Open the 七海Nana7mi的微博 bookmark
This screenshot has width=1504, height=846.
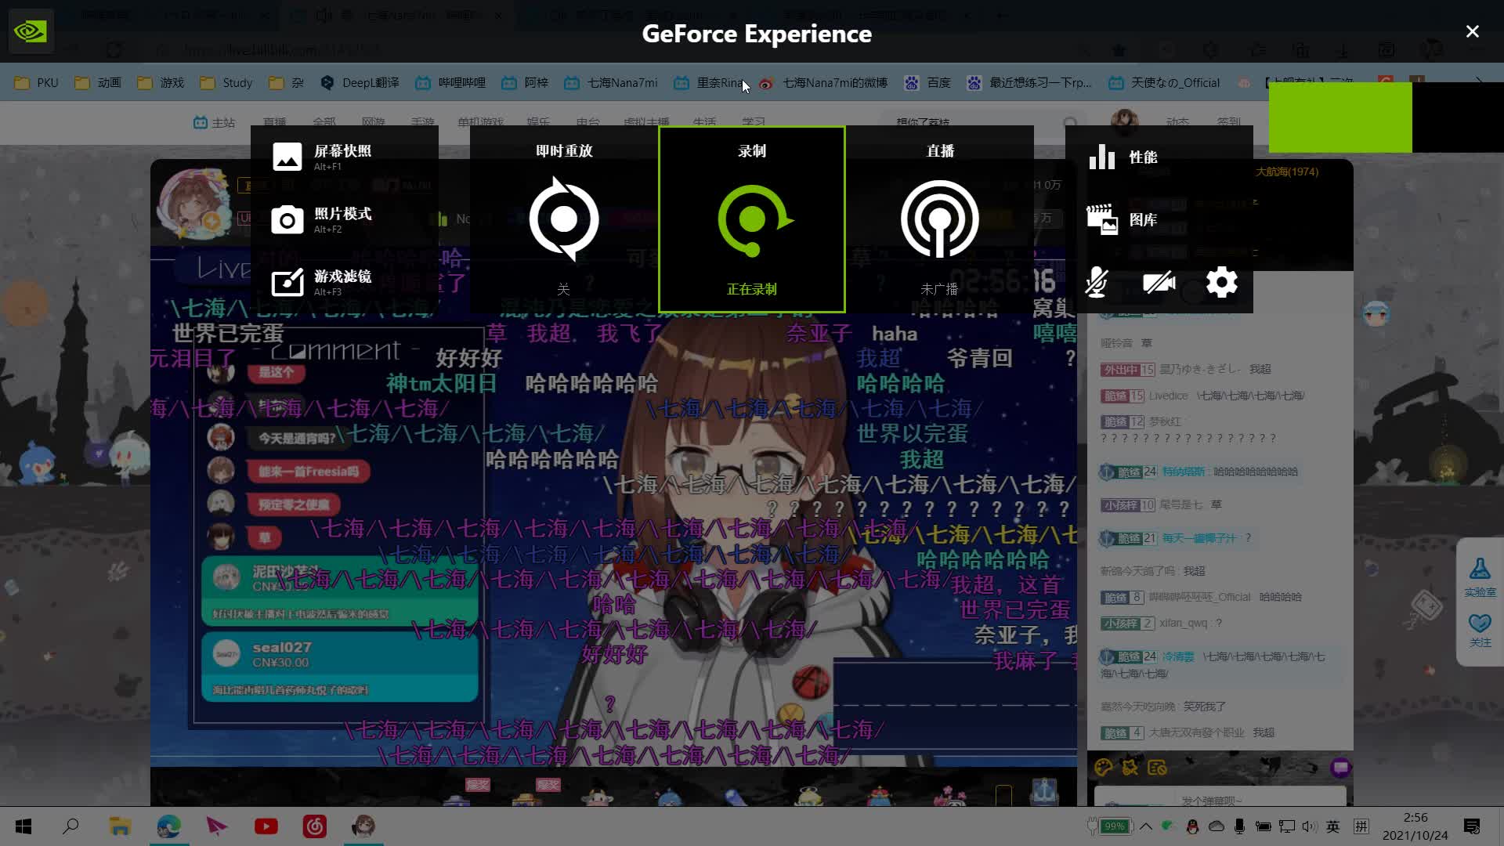click(823, 83)
